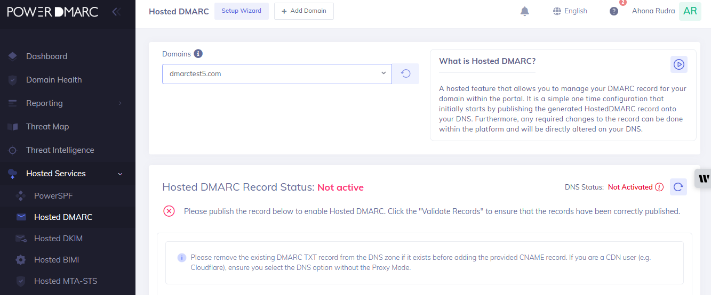Click the Hosted DMARC envelope icon
The width and height of the screenshot is (711, 295).
[x=21, y=217]
